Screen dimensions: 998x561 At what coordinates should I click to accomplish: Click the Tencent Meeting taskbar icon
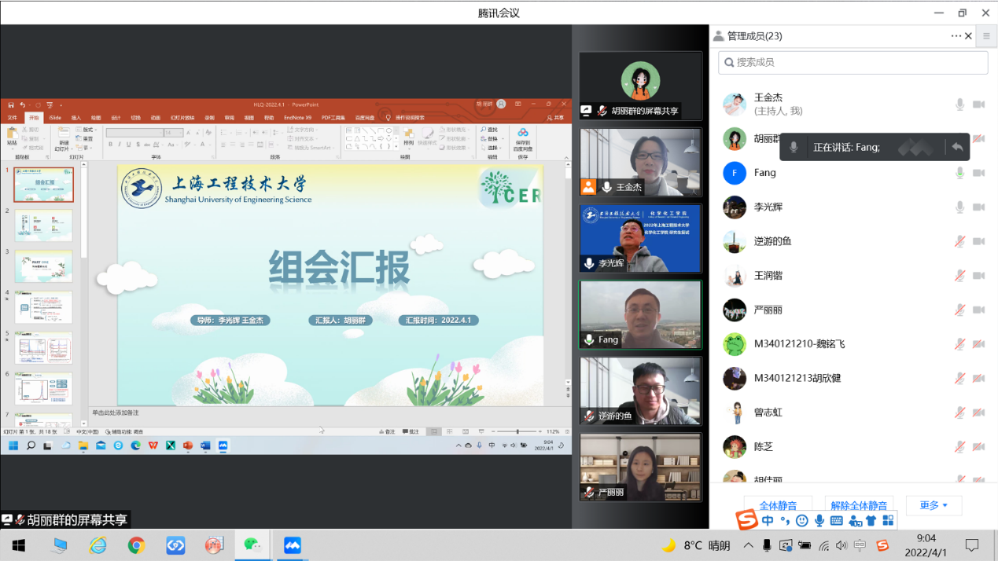(292, 545)
